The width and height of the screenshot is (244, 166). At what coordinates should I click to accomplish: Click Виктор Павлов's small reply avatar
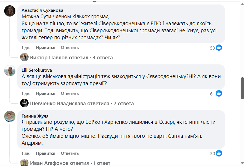click(25, 58)
